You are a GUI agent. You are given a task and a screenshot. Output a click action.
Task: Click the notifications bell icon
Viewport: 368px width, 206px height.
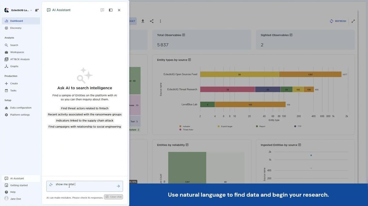click(x=36, y=10)
